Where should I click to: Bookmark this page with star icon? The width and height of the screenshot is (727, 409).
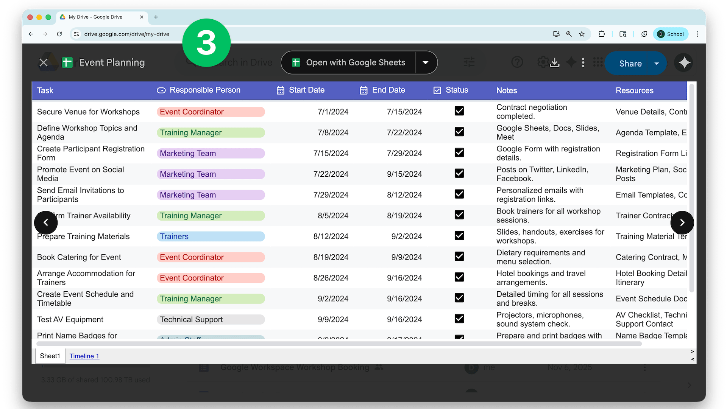[582, 34]
